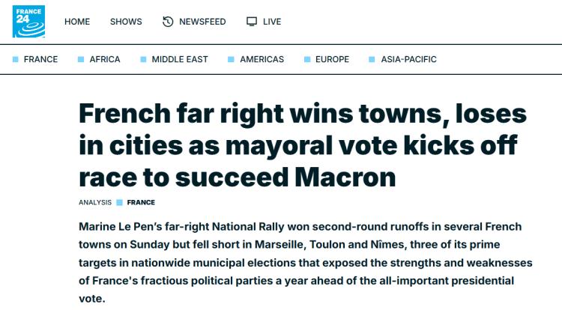Open the Americas news section

pos(262,60)
